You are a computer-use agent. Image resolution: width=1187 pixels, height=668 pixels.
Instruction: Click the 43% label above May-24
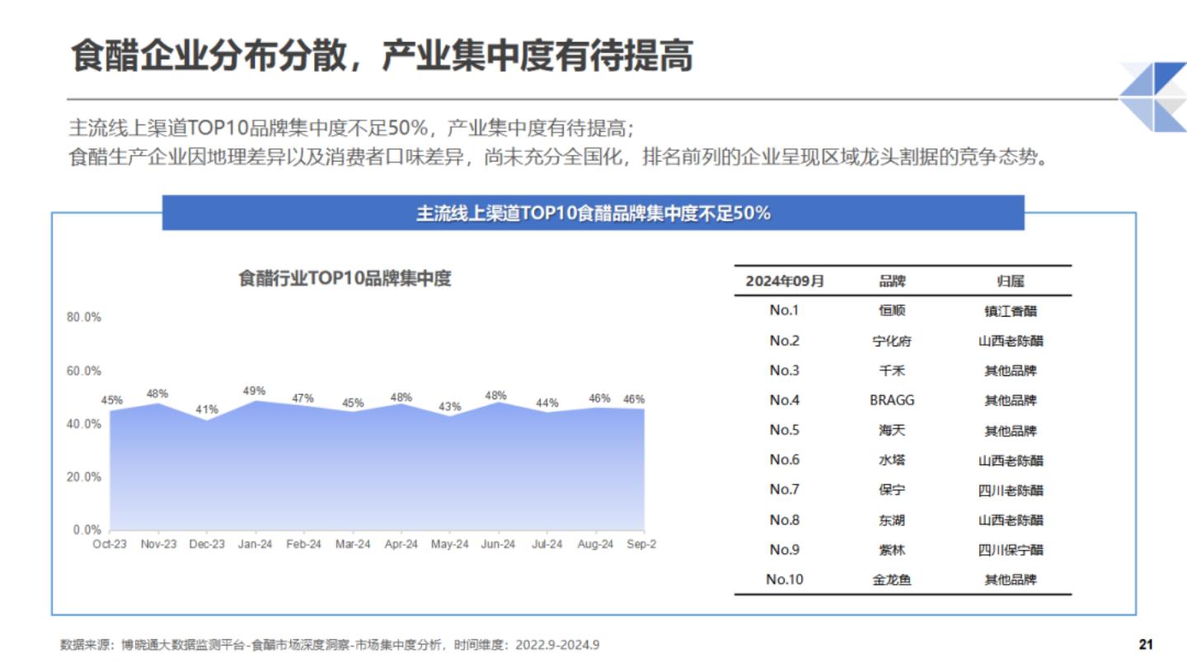pos(449,407)
